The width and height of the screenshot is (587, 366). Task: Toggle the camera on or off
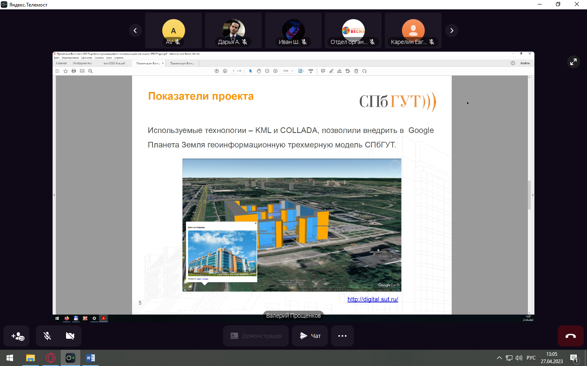click(70, 336)
